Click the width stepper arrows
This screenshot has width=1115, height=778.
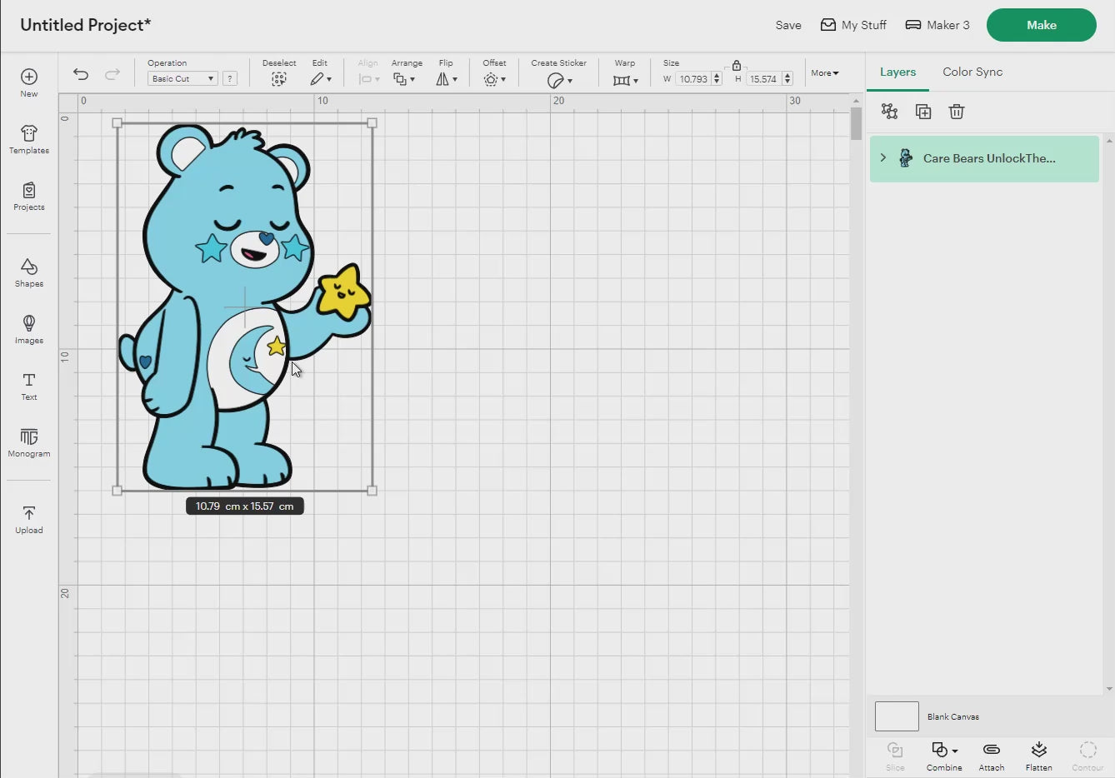point(717,79)
